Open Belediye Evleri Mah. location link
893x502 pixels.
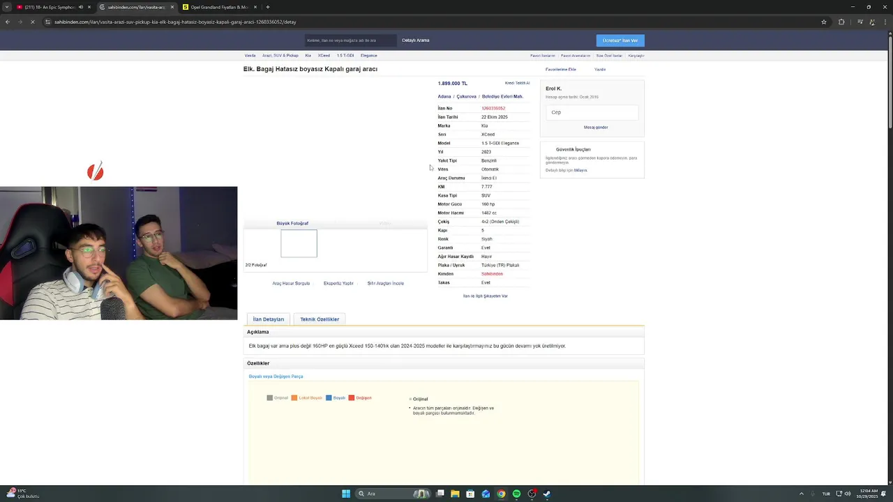tap(502, 96)
